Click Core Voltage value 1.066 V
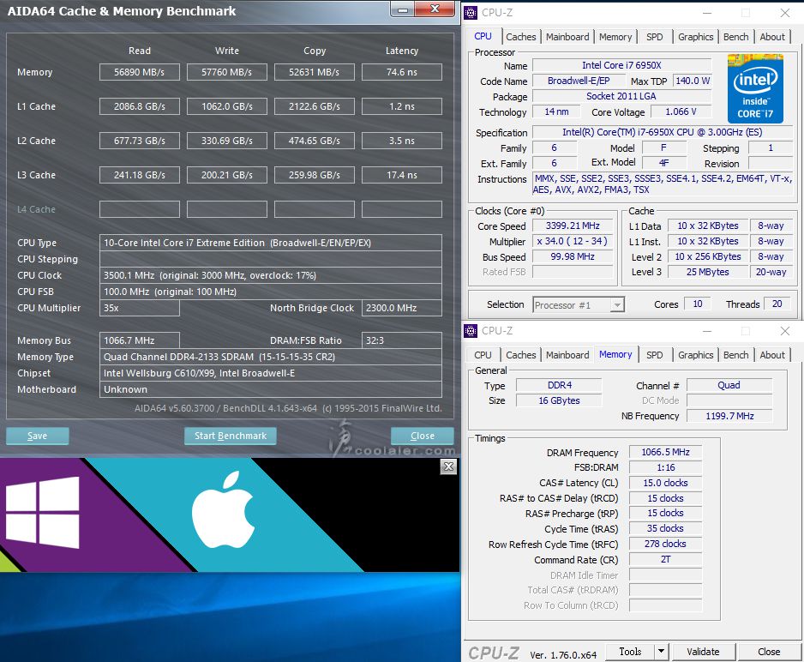804x662 pixels. point(681,111)
